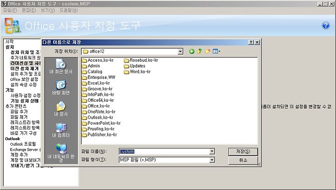The width and height of the screenshot is (336, 190).
Task: Click the dialog help question-mark button
Action: (x=251, y=42)
